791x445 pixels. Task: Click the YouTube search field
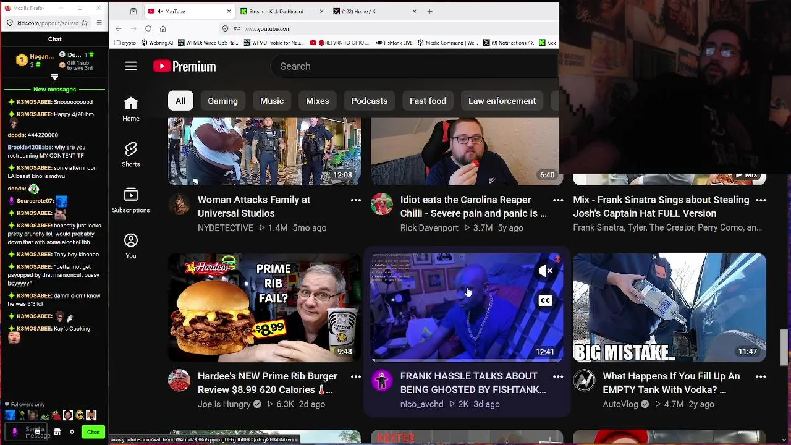tap(414, 66)
